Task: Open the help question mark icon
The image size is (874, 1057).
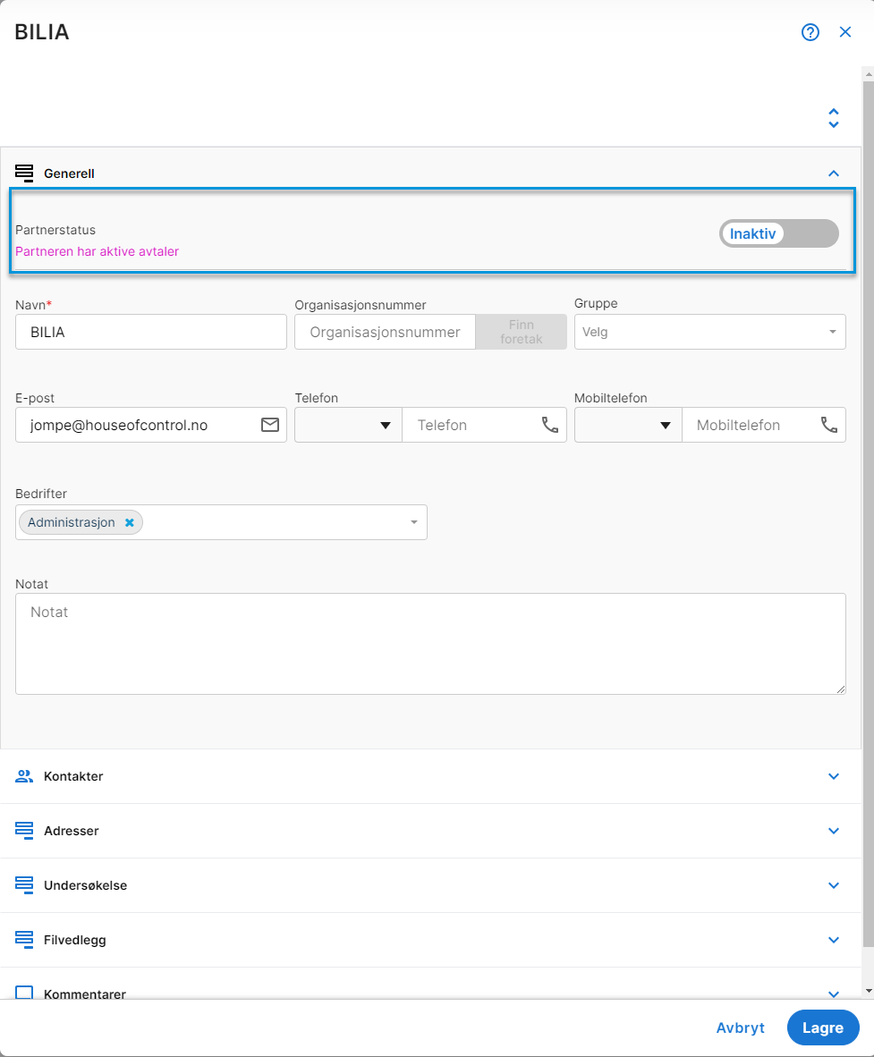Action: click(810, 32)
